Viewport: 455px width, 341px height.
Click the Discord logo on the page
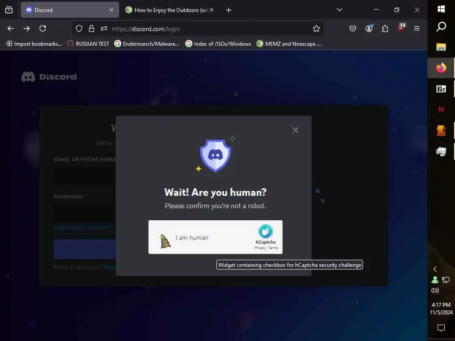(49, 77)
